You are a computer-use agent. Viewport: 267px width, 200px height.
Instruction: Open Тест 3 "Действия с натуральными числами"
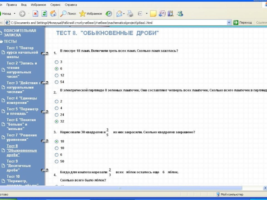(23, 87)
